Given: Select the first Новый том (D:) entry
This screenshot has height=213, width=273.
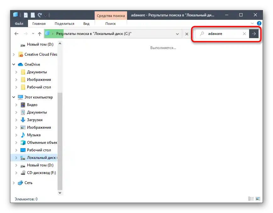Looking at the screenshot, I should pyautogui.click(x=40, y=44).
